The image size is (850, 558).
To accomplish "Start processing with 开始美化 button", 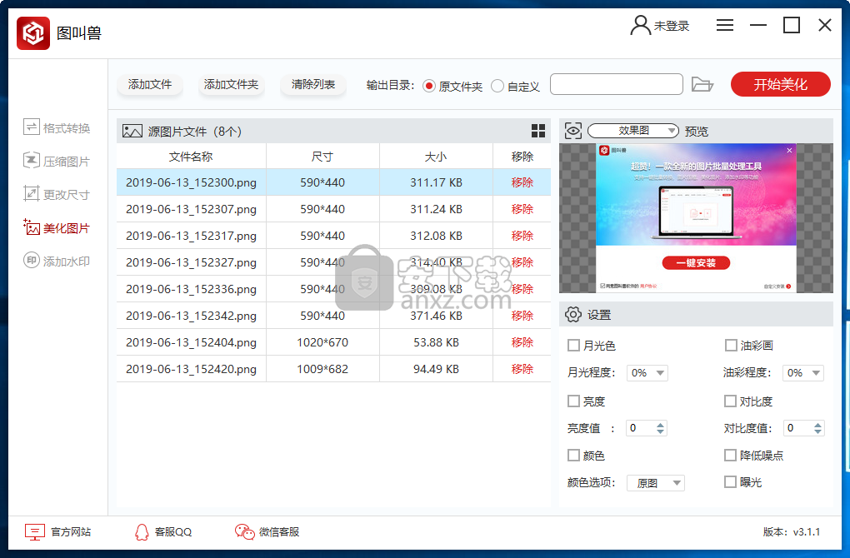I will (781, 84).
